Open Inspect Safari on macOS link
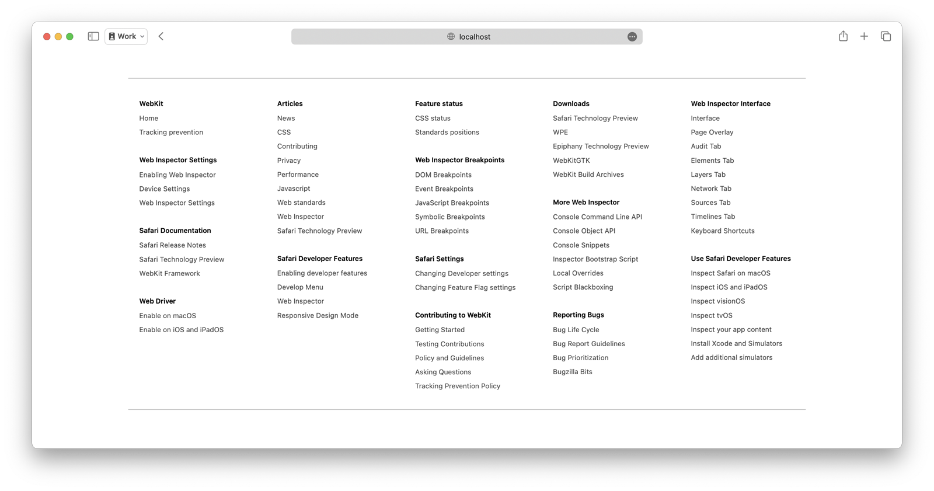The width and height of the screenshot is (934, 491). [730, 273]
